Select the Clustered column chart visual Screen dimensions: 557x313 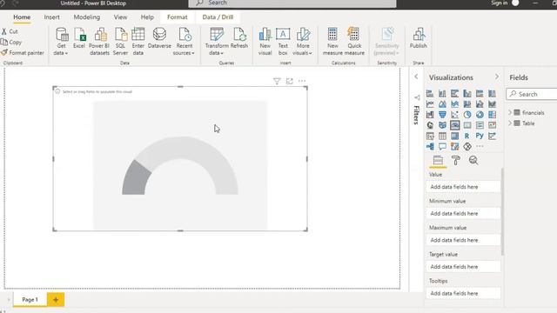point(467,94)
